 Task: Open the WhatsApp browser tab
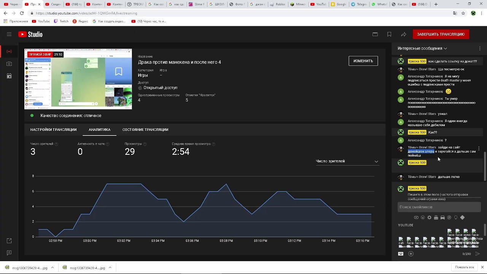(x=379, y=4)
